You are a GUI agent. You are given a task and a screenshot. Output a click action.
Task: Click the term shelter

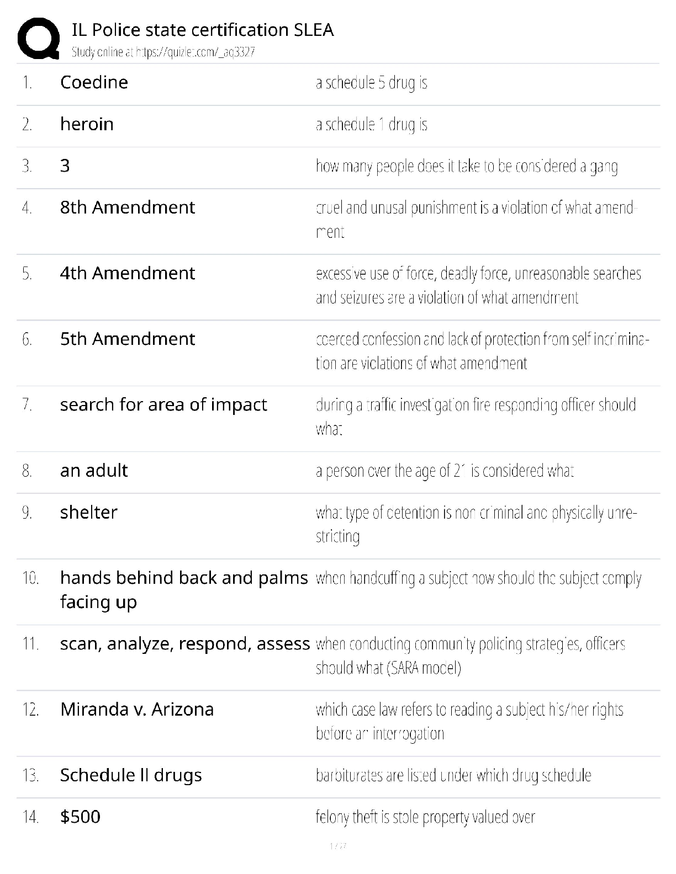(89, 513)
